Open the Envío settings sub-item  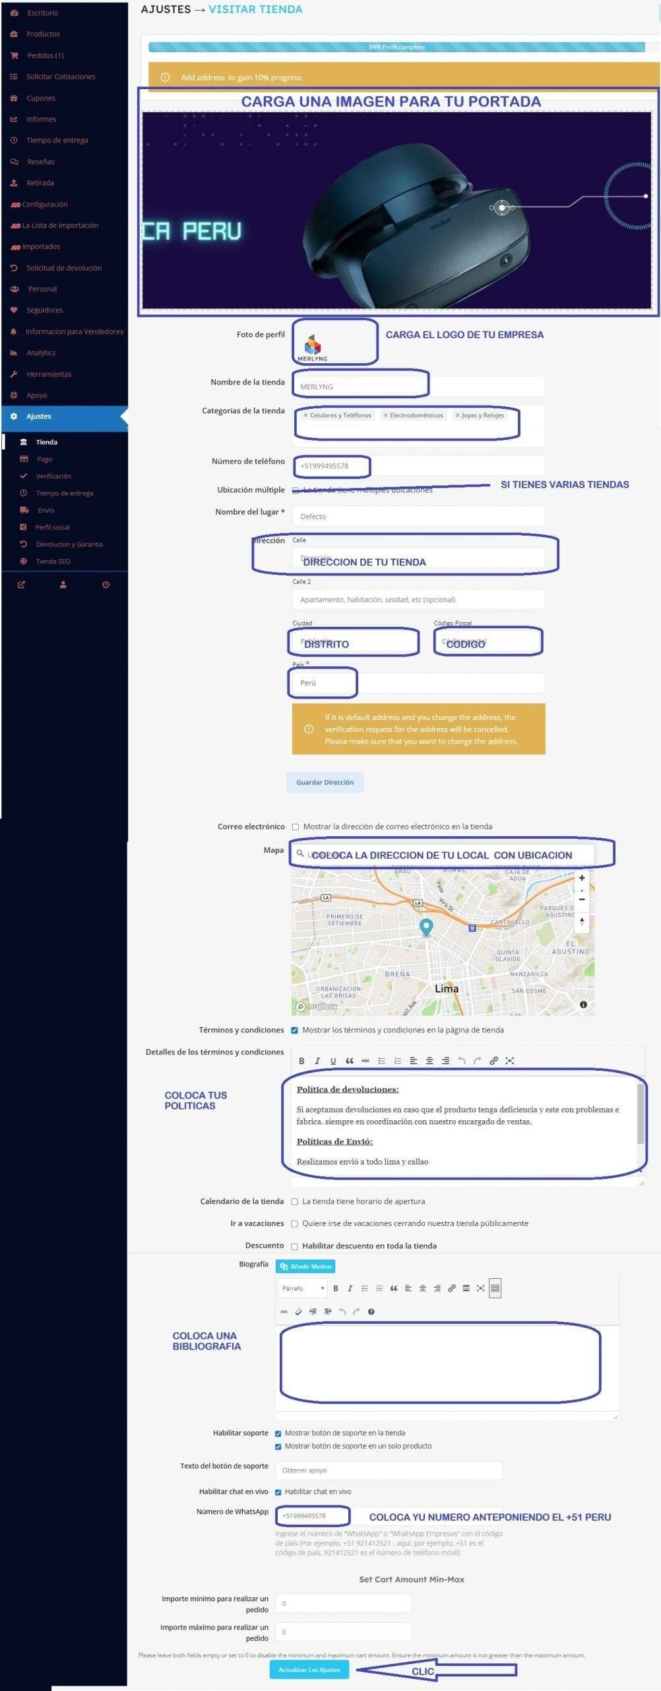pyautogui.click(x=46, y=510)
